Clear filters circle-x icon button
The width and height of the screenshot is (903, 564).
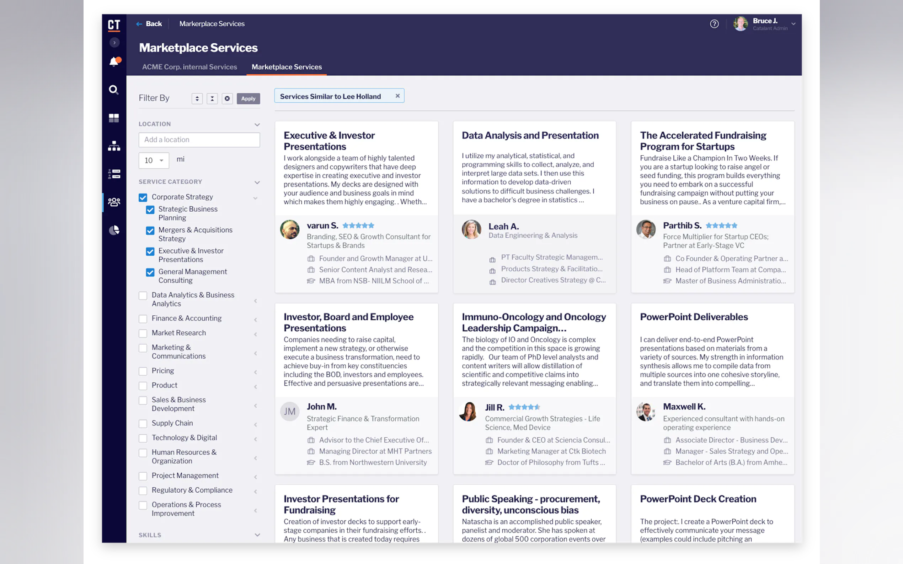[227, 98]
